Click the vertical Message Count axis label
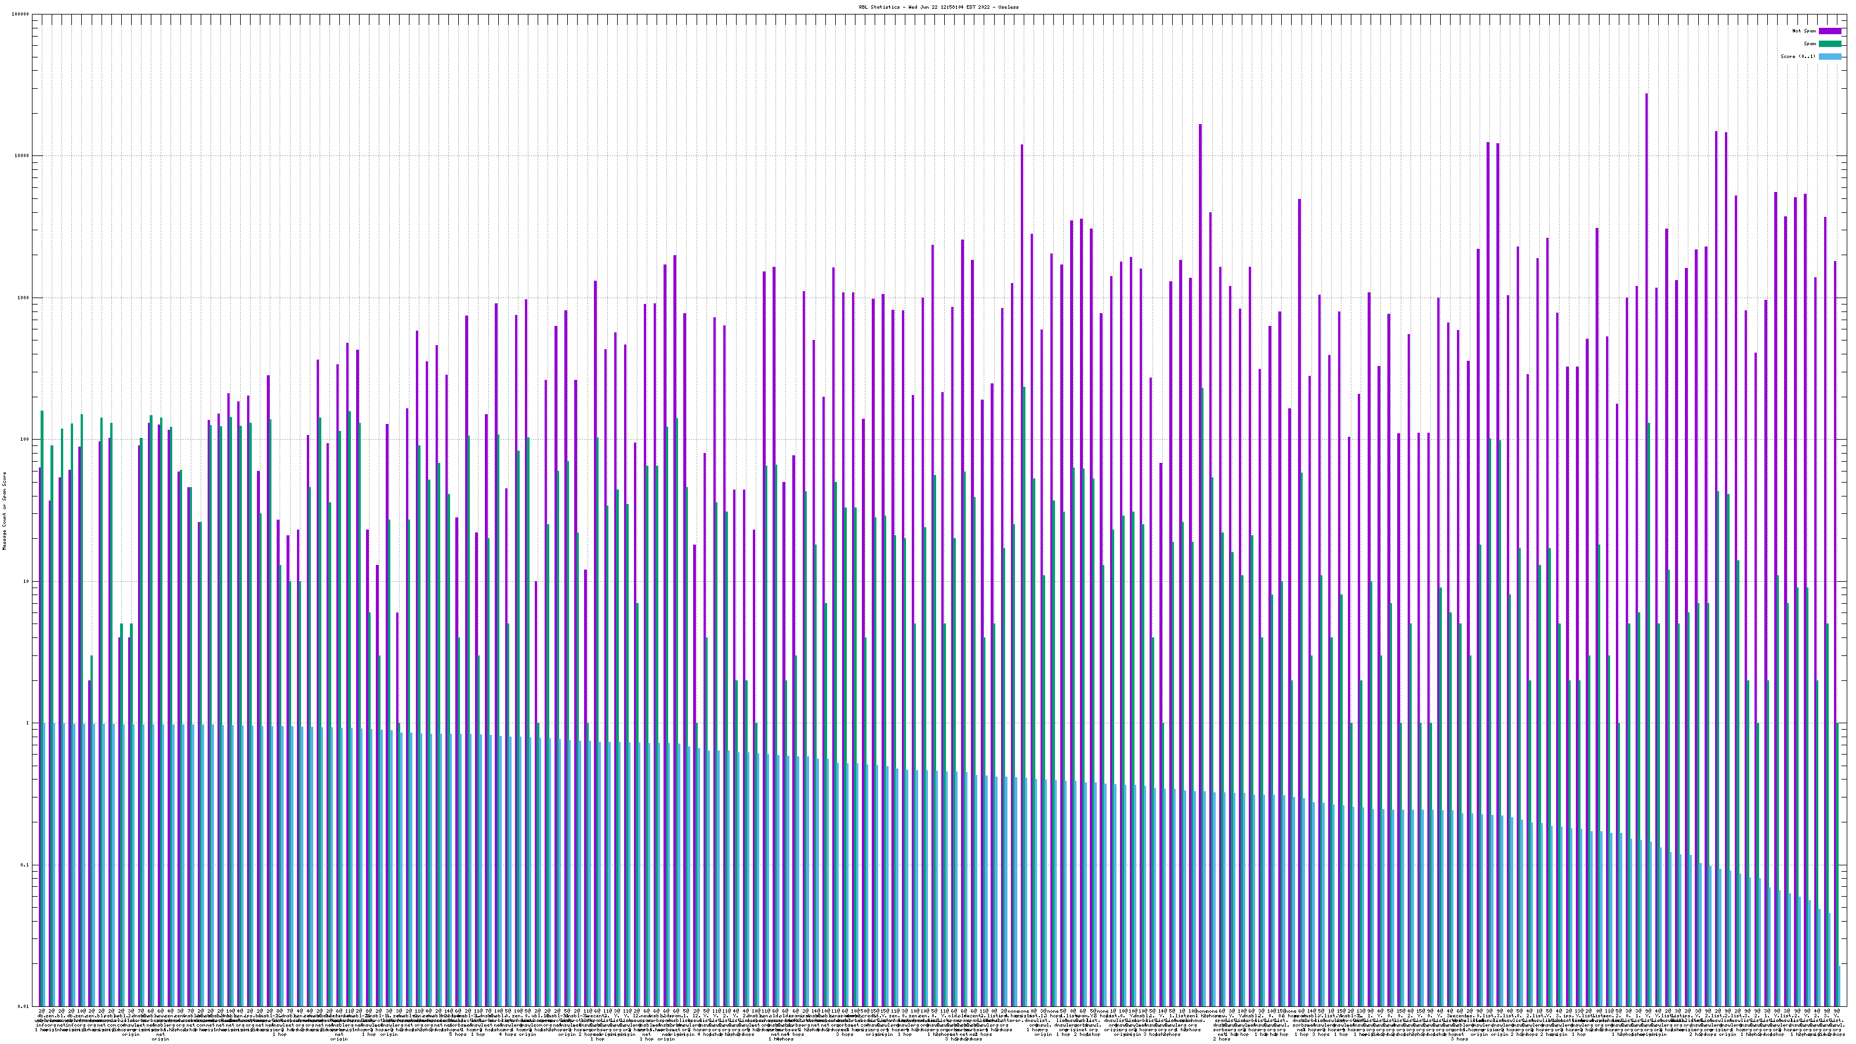 pyautogui.click(x=4, y=510)
